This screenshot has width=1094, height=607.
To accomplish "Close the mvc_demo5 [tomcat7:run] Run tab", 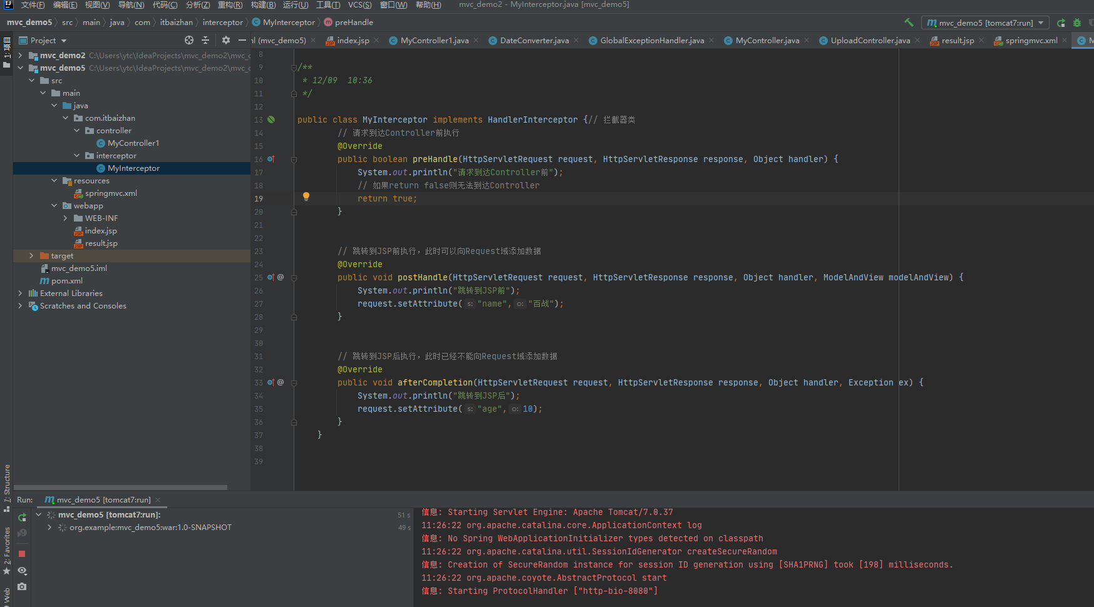I will tap(158, 500).
